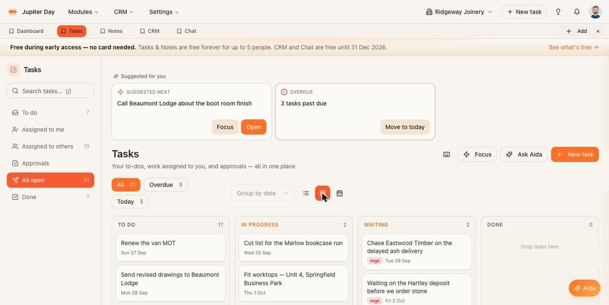The width and height of the screenshot is (609, 305).
Task: Focus the Search tasks input field
Action: click(x=50, y=91)
